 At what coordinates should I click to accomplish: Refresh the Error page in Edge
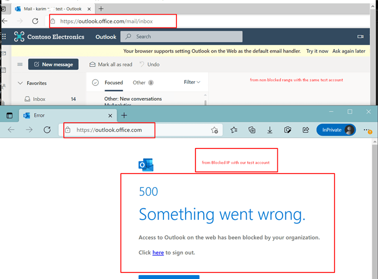click(47, 130)
